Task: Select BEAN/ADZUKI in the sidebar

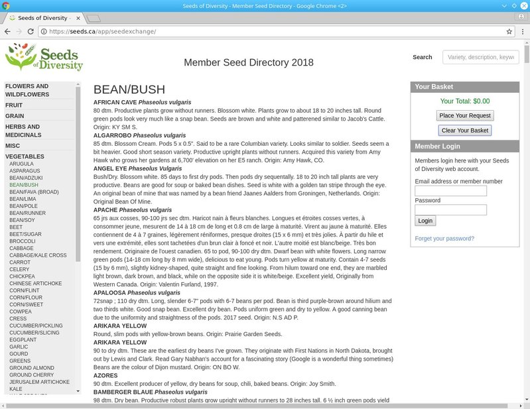Action: (26, 178)
